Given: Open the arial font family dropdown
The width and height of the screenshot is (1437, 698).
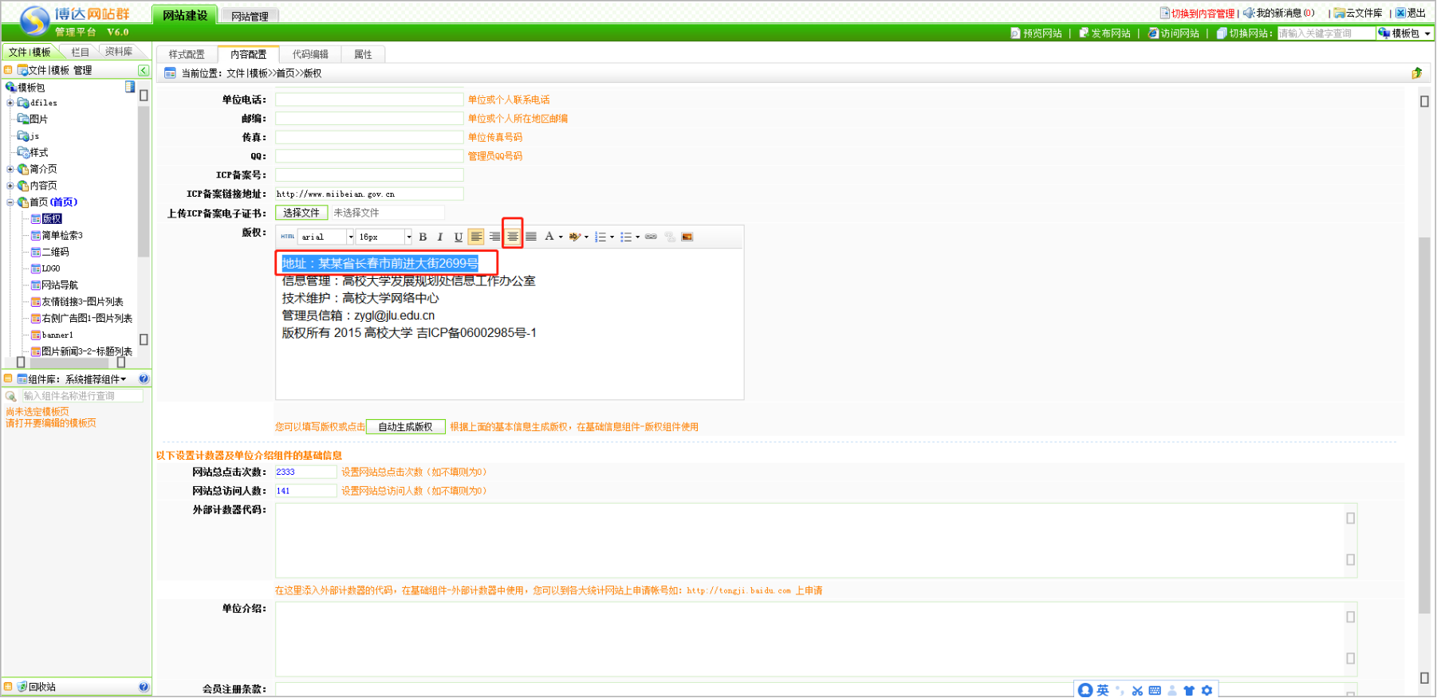Looking at the screenshot, I should [350, 237].
